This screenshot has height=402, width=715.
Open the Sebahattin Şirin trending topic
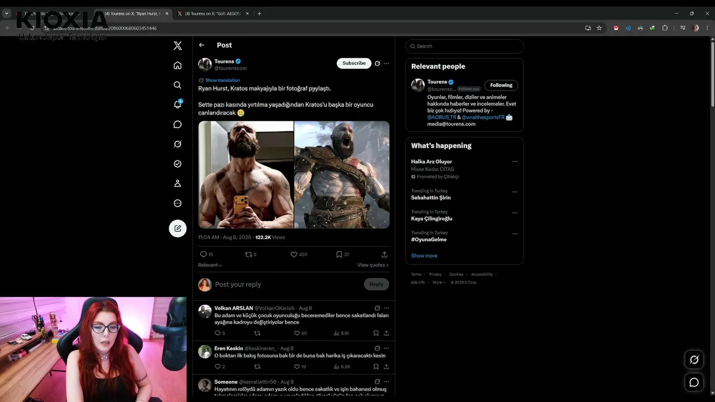(x=431, y=198)
